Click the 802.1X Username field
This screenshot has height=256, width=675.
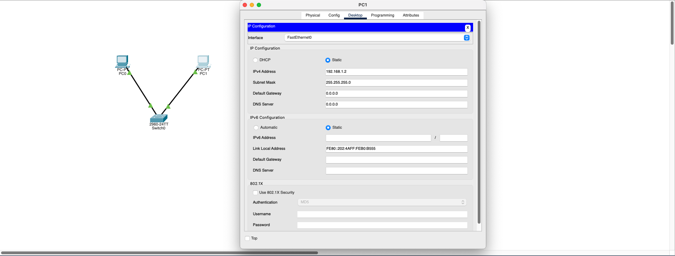[382, 214]
